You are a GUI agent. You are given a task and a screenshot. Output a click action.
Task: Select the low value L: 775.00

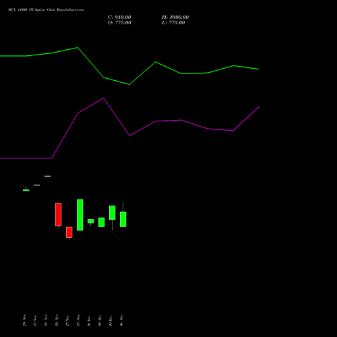tap(173, 23)
